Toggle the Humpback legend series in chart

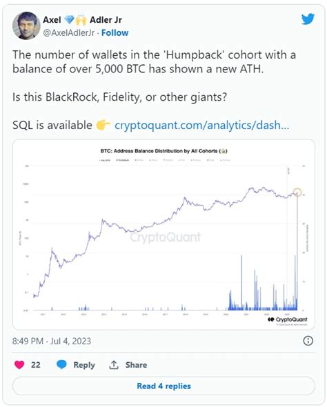[122, 160]
